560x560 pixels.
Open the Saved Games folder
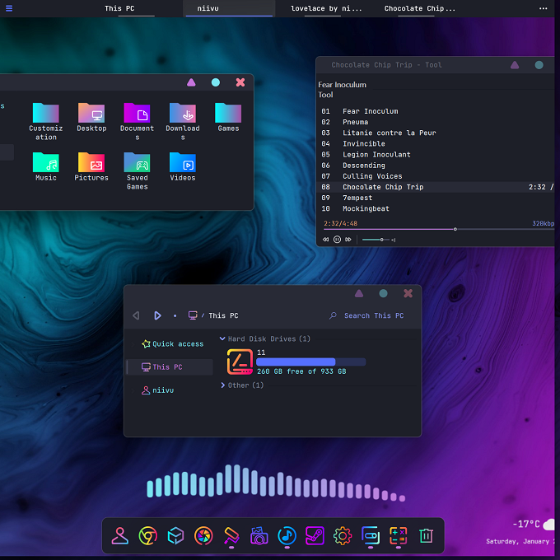tap(138, 171)
